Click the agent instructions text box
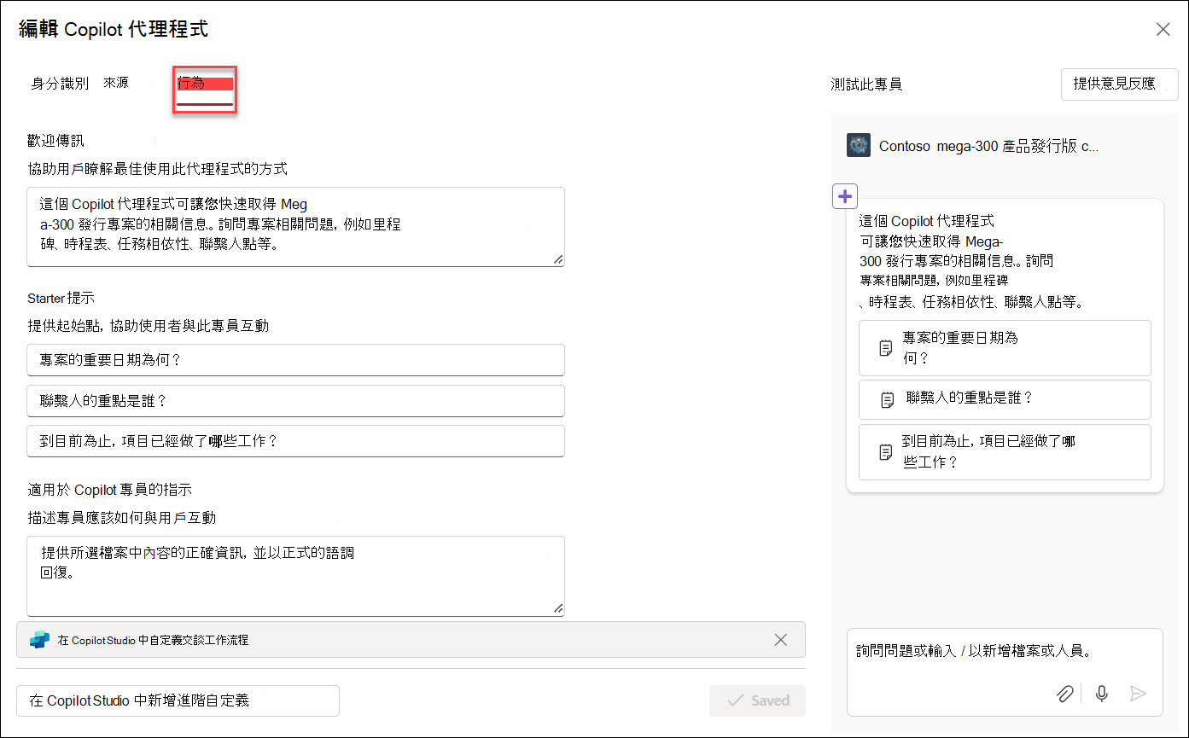 tap(295, 576)
